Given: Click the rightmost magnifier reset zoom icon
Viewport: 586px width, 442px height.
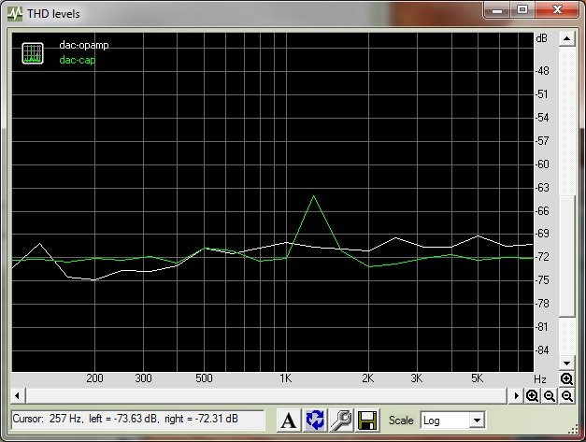Looking at the screenshot, I should click(567, 395).
